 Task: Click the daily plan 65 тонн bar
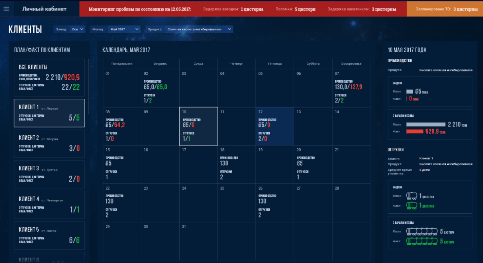tap(409, 92)
